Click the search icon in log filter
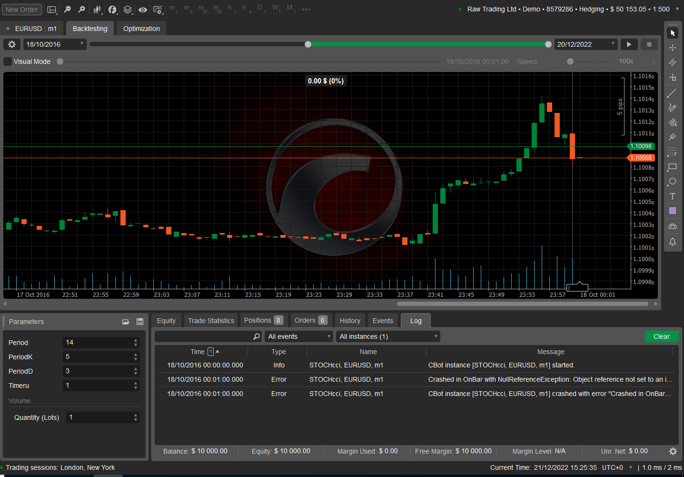The width and height of the screenshot is (684, 477). click(x=257, y=336)
